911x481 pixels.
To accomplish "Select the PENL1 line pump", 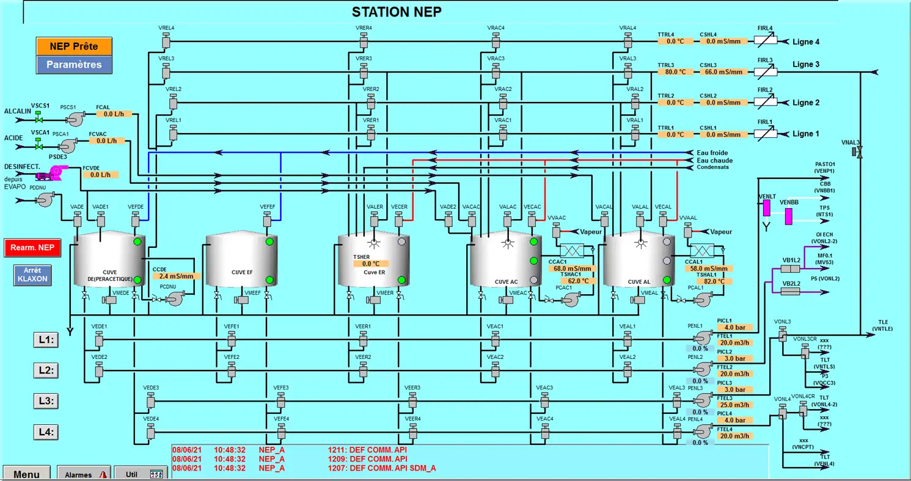I will coord(703,338).
